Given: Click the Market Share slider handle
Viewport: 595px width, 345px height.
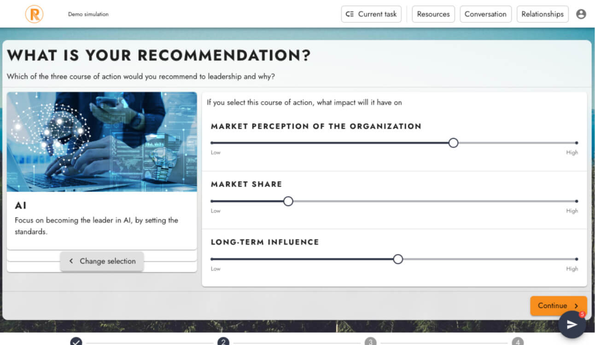Looking at the screenshot, I should pyautogui.click(x=288, y=201).
